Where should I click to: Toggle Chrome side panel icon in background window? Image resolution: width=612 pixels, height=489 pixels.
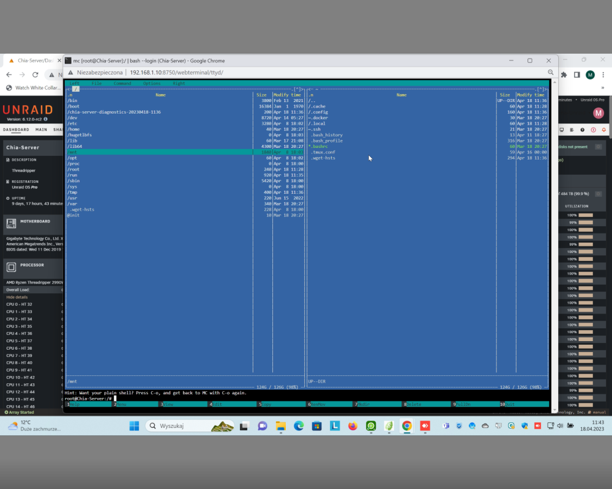(577, 75)
